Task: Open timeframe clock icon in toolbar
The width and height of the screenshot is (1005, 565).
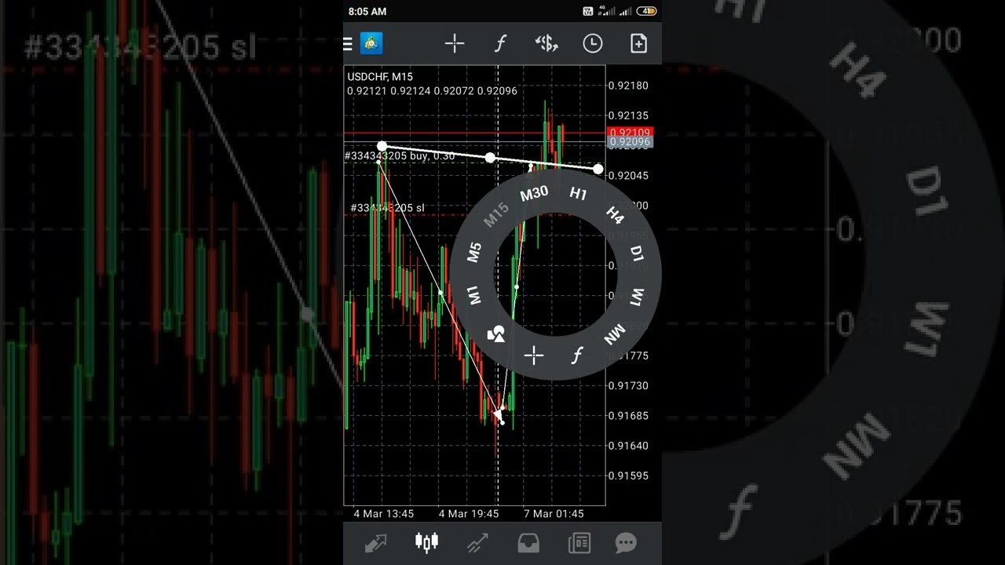Action: pos(592,44)
